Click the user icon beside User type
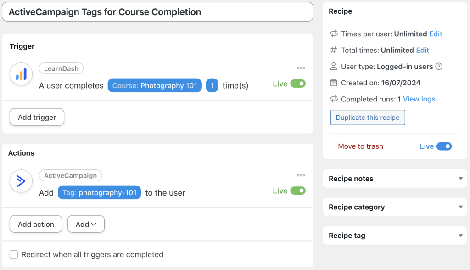Viewport: 470px width, 270px height. (x=333, y=66)
